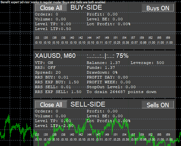Click the |0.25 lot value in BUY-SIDE grid
181x146 pixels.
pyautogui.click(x=117, y=43)
